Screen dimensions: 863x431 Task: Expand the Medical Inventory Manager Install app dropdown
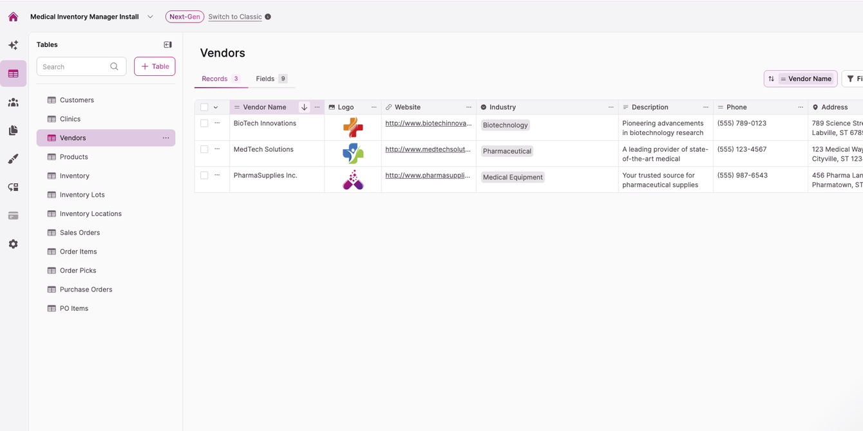click(x=150, y=17)
